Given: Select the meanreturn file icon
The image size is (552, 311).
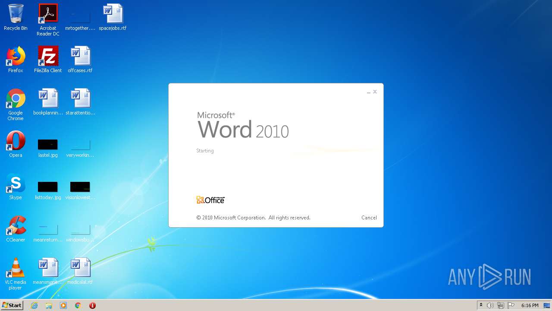Looking at the screenshot, I should 48,233.
